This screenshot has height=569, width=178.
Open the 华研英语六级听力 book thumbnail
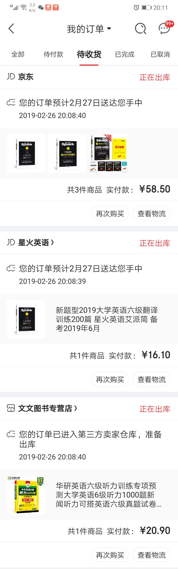pyautogui.click(x=26, y=495)
